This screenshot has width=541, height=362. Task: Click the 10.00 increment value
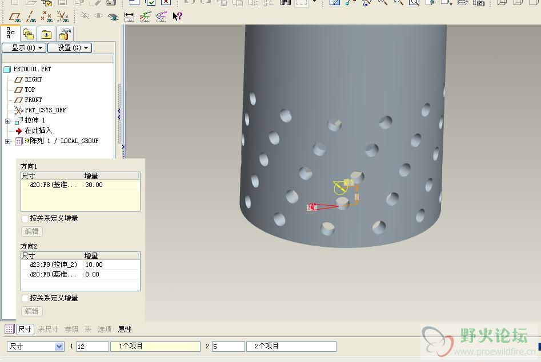[94, 265]
